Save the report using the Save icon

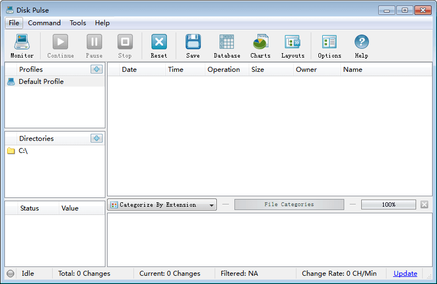[193, 42]
